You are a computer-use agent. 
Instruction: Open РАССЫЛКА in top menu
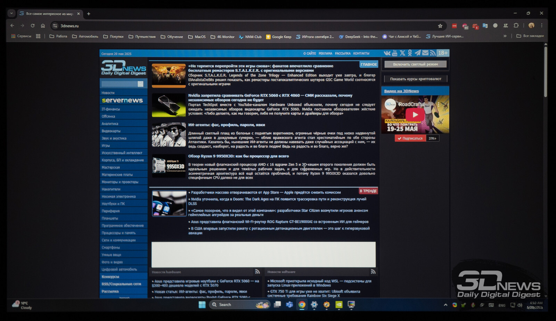pyautogui.click(x=343, y=54)
